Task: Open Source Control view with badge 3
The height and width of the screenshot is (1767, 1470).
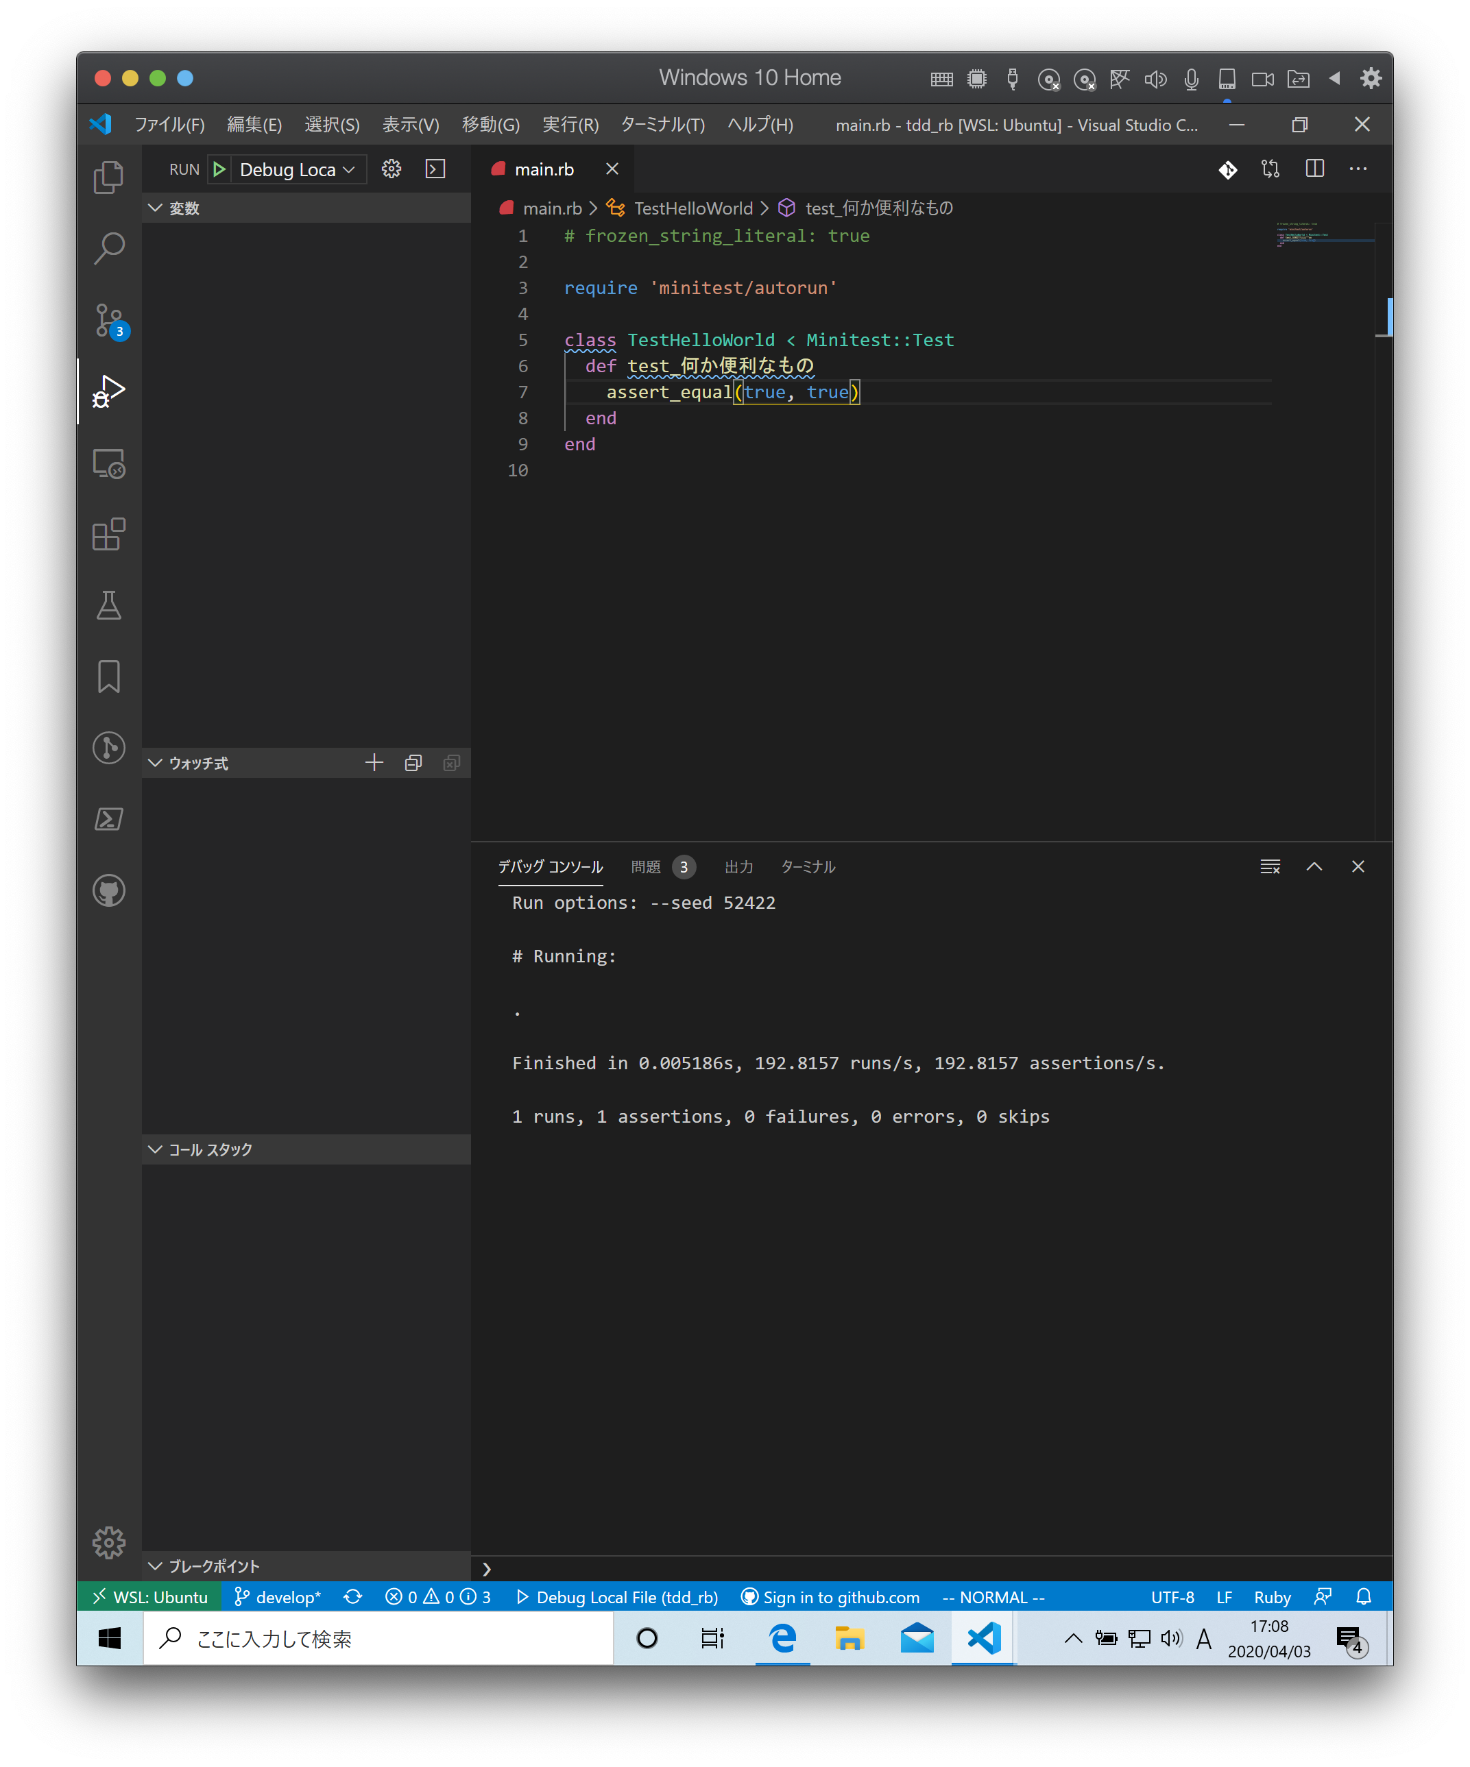Action: click(x=108, y=319)
